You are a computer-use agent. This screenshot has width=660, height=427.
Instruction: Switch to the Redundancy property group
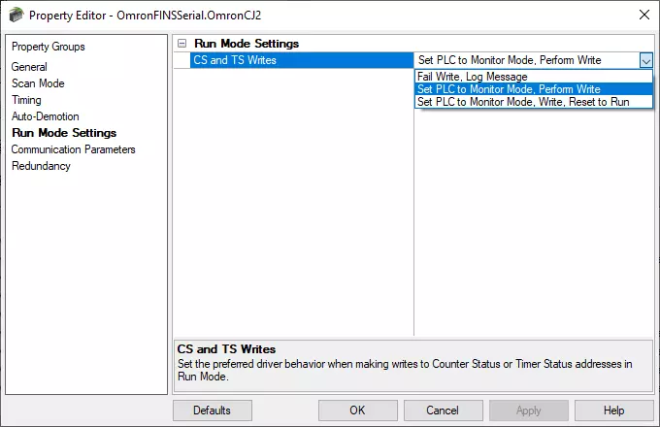[x=41, y=166]
